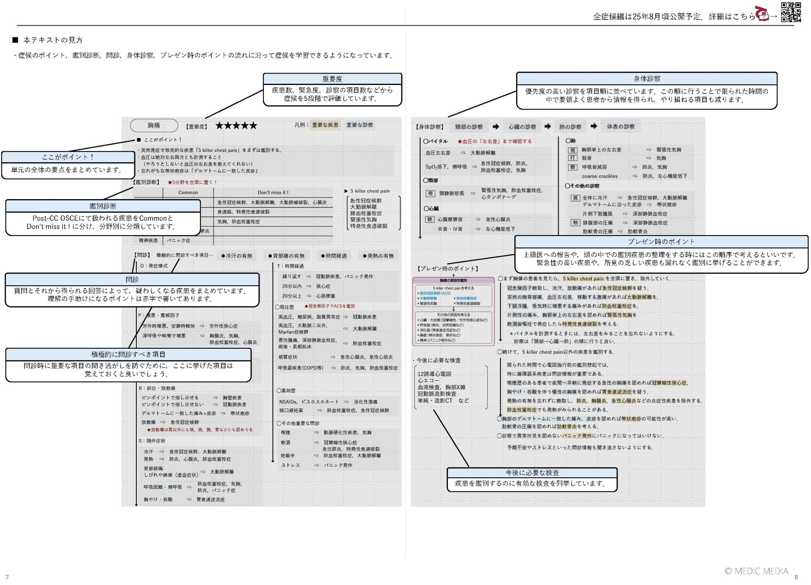Click the ●時間経過 tag

[x=334, y=256]
